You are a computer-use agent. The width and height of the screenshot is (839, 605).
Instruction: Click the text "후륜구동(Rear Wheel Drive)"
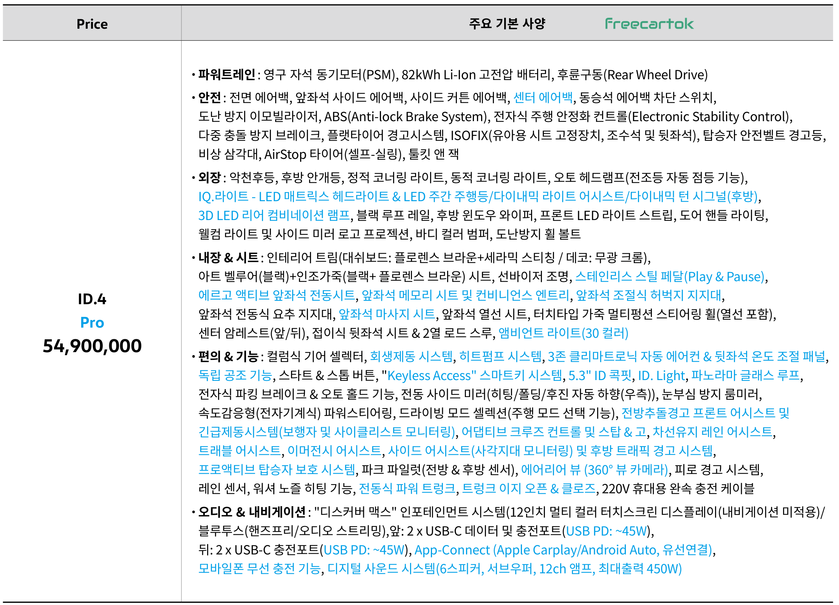click(633, 75)
